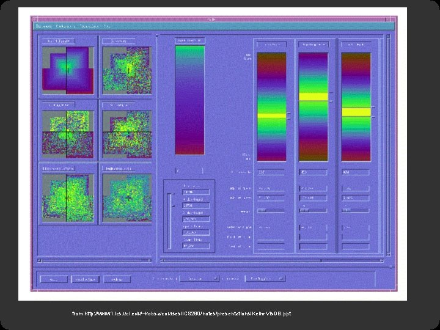
Task: Select the bottom-right map thumbnail
Action: tap(127, 198)
